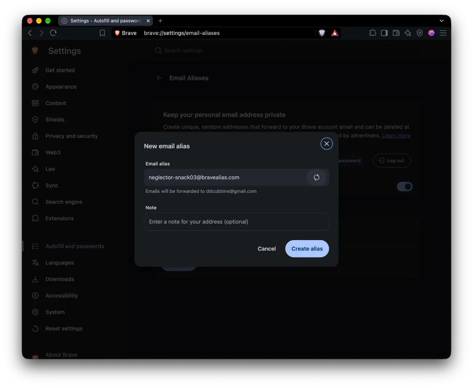Image resolution: width=473 pixels, height=388 pixels.
Task: Open Reset settings section
Action: 64,328
